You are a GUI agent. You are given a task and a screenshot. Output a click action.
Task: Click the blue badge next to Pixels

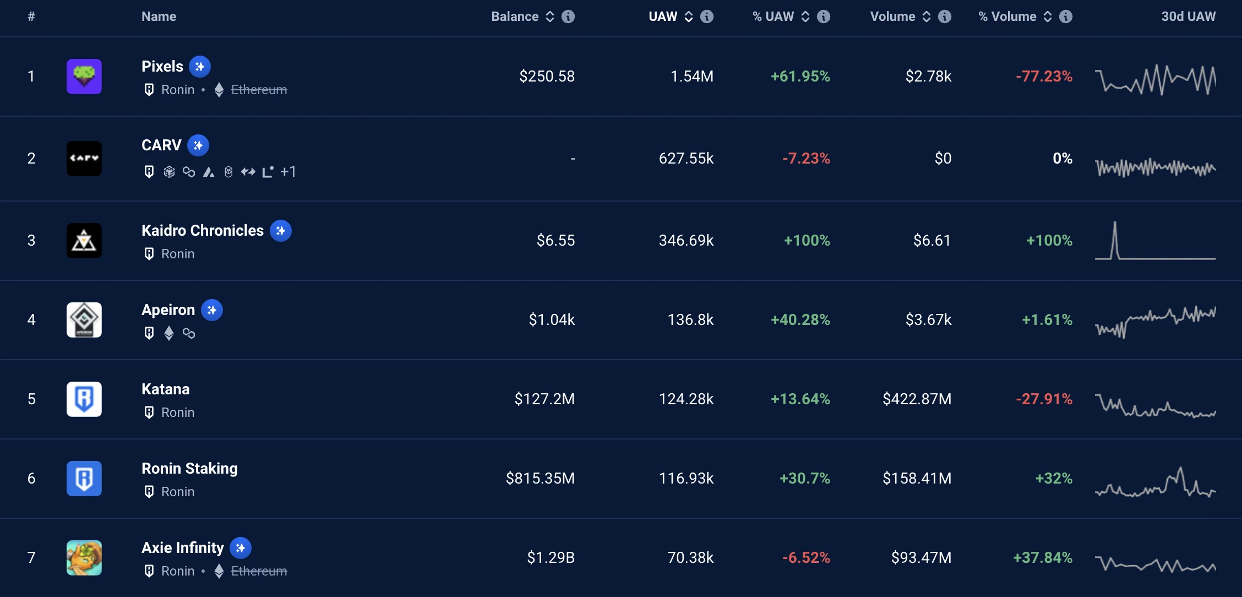[200, 67]
